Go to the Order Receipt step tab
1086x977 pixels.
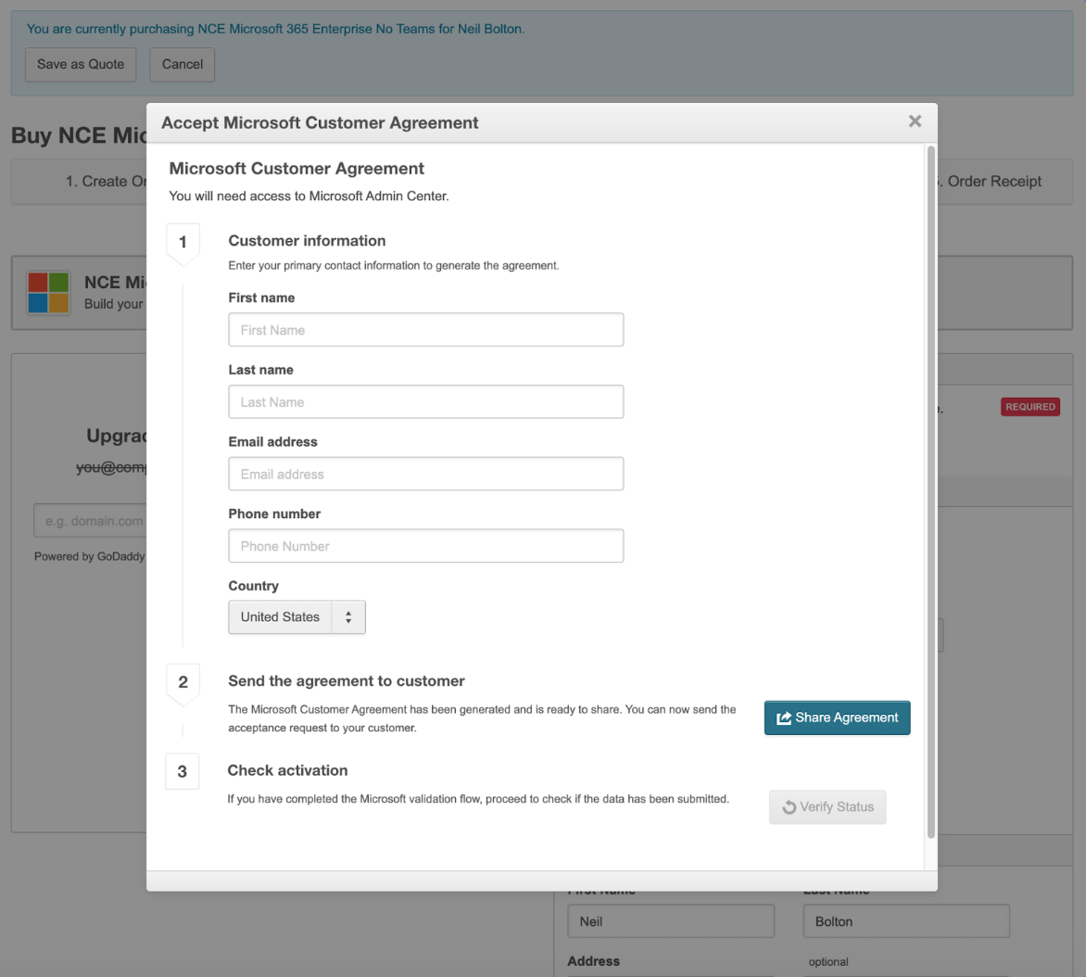coord(991,182)
